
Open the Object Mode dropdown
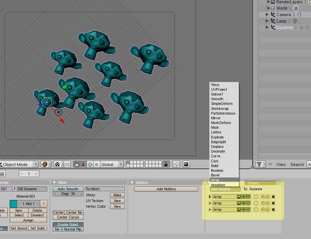[19, 165]
